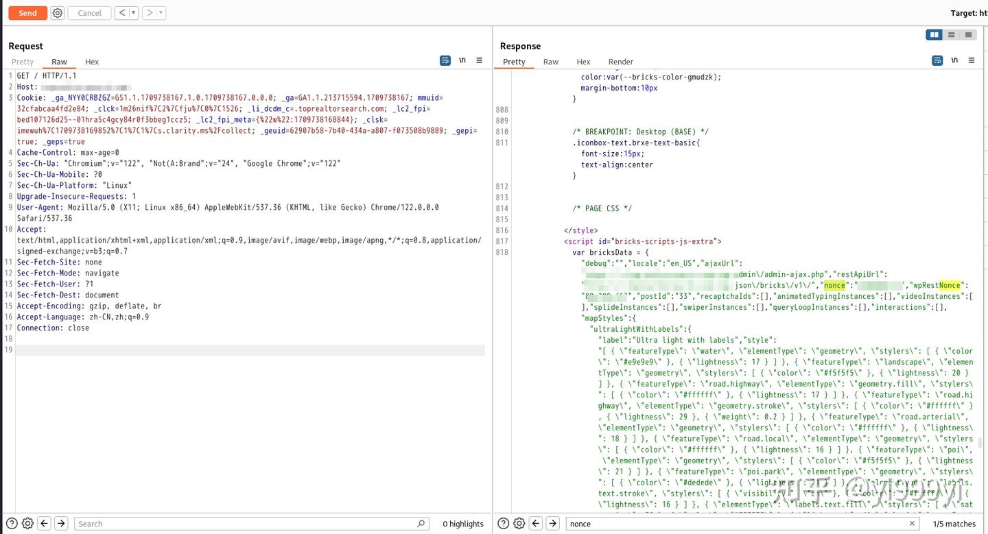Open the Render tab of the Response

tap(620, 61)
